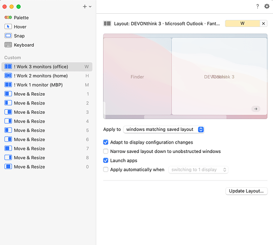Select the Hover cursor icon

[x=8, y=26]
